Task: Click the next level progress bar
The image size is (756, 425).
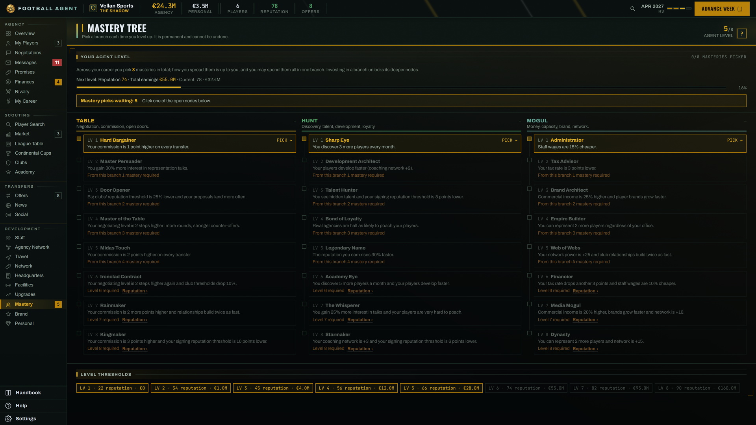Action: pos(401,87)
